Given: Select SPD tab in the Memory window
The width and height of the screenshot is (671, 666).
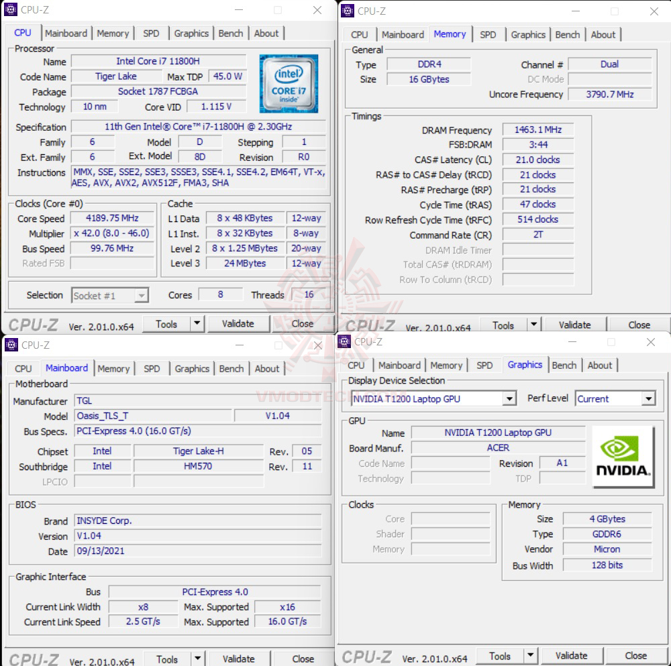Looking at the screenshot, I should [x=488, y=35].
